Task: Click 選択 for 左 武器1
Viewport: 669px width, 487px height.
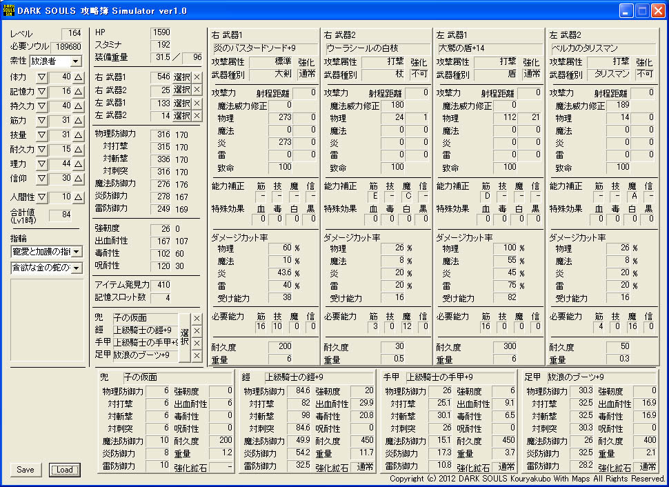Action: (x=182, y=103)
